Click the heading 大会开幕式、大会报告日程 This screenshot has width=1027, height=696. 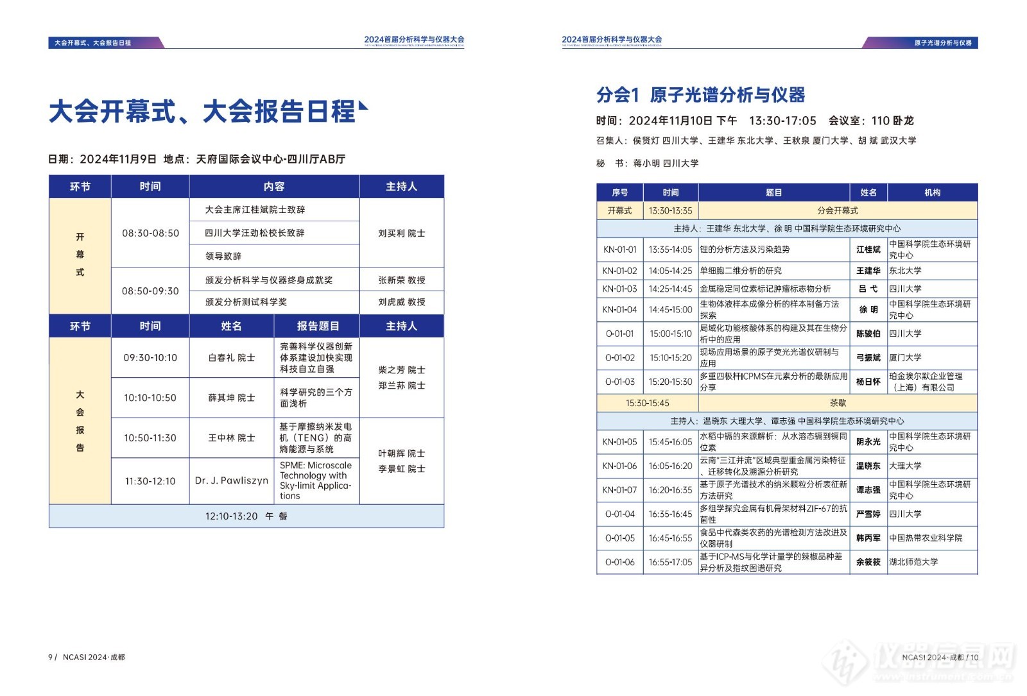pyautogui.click(x=202, y=111)
